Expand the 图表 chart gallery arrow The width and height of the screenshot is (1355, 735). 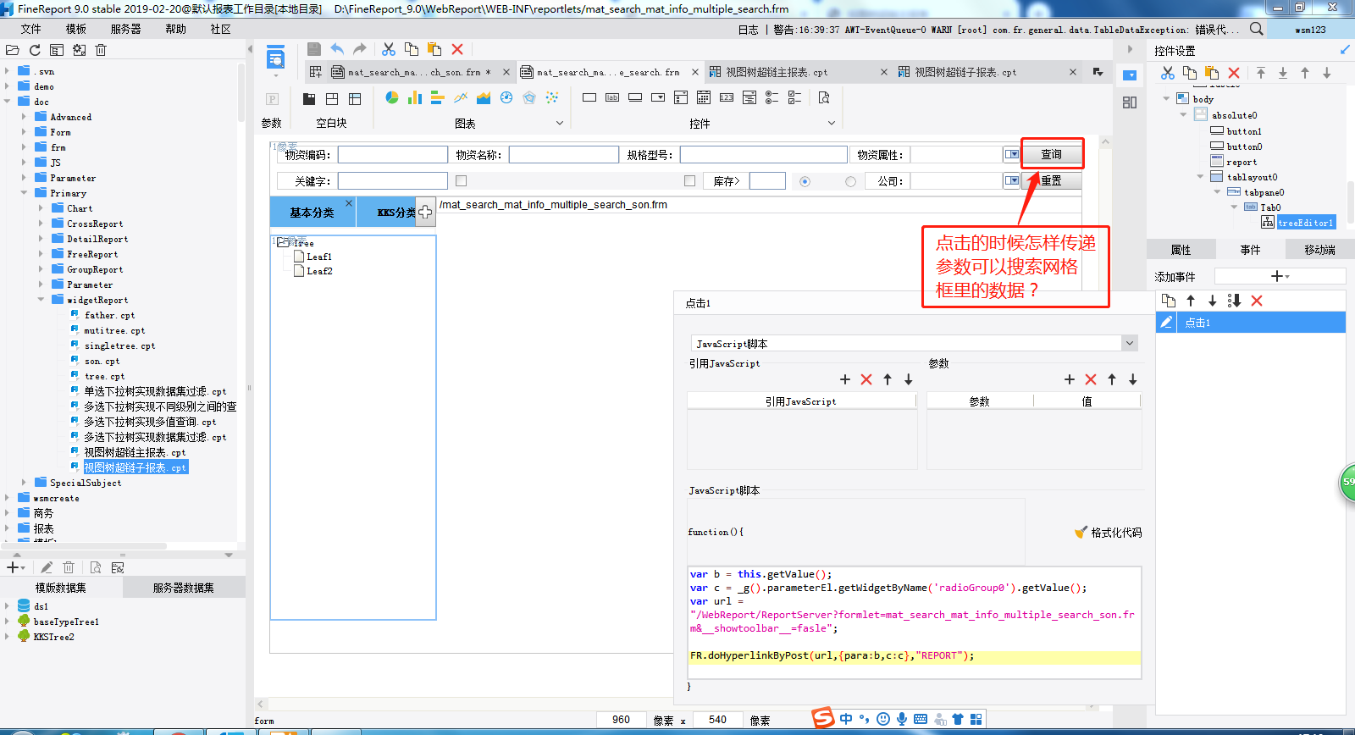click(559, 123)
